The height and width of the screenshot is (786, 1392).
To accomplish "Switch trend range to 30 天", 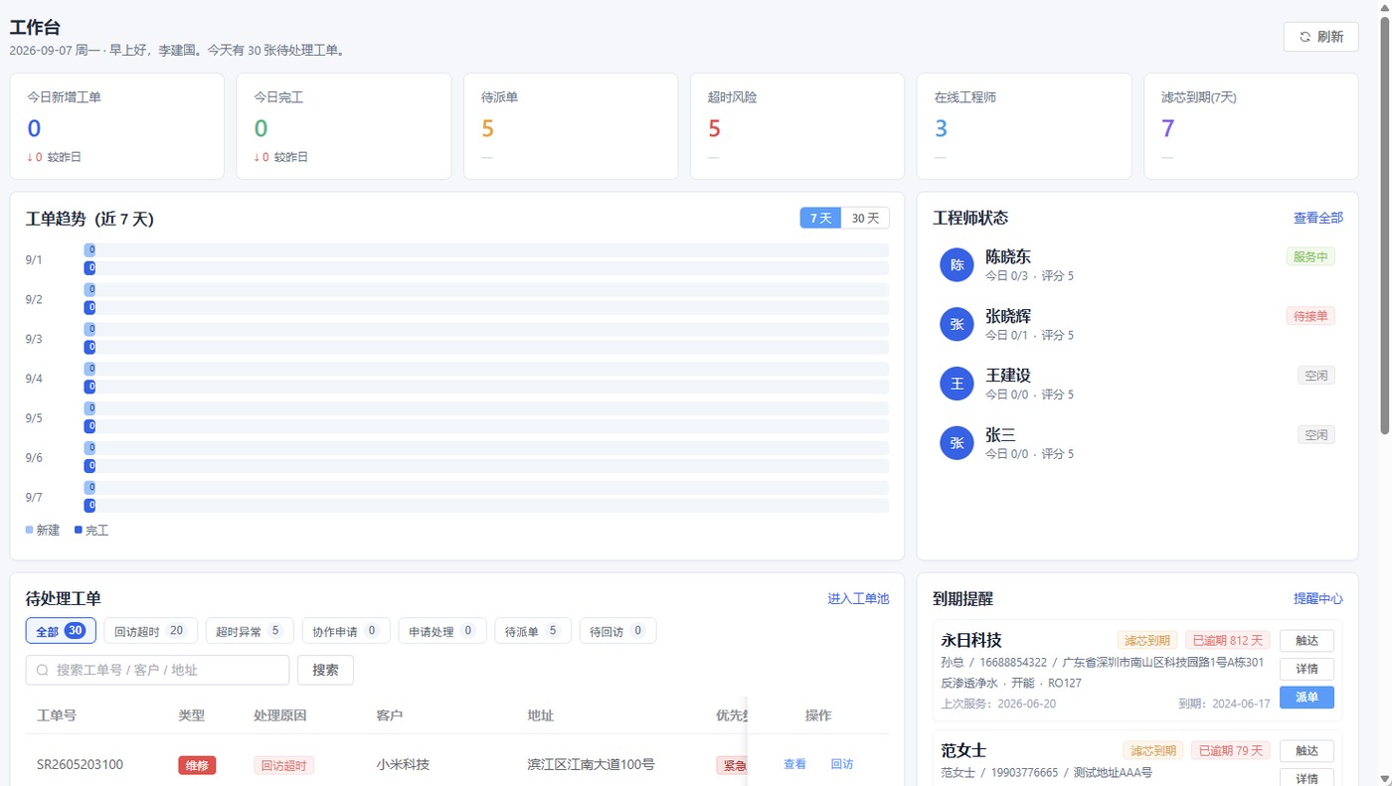I will [x=865, y=219].
